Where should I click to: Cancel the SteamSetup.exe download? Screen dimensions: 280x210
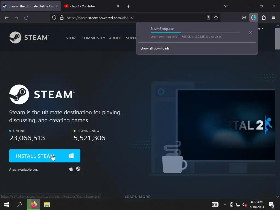[250, 33]
